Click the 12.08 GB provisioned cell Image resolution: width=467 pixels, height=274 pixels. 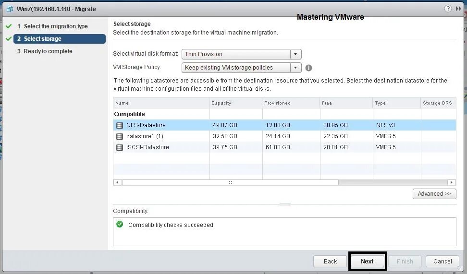[278, 125]
